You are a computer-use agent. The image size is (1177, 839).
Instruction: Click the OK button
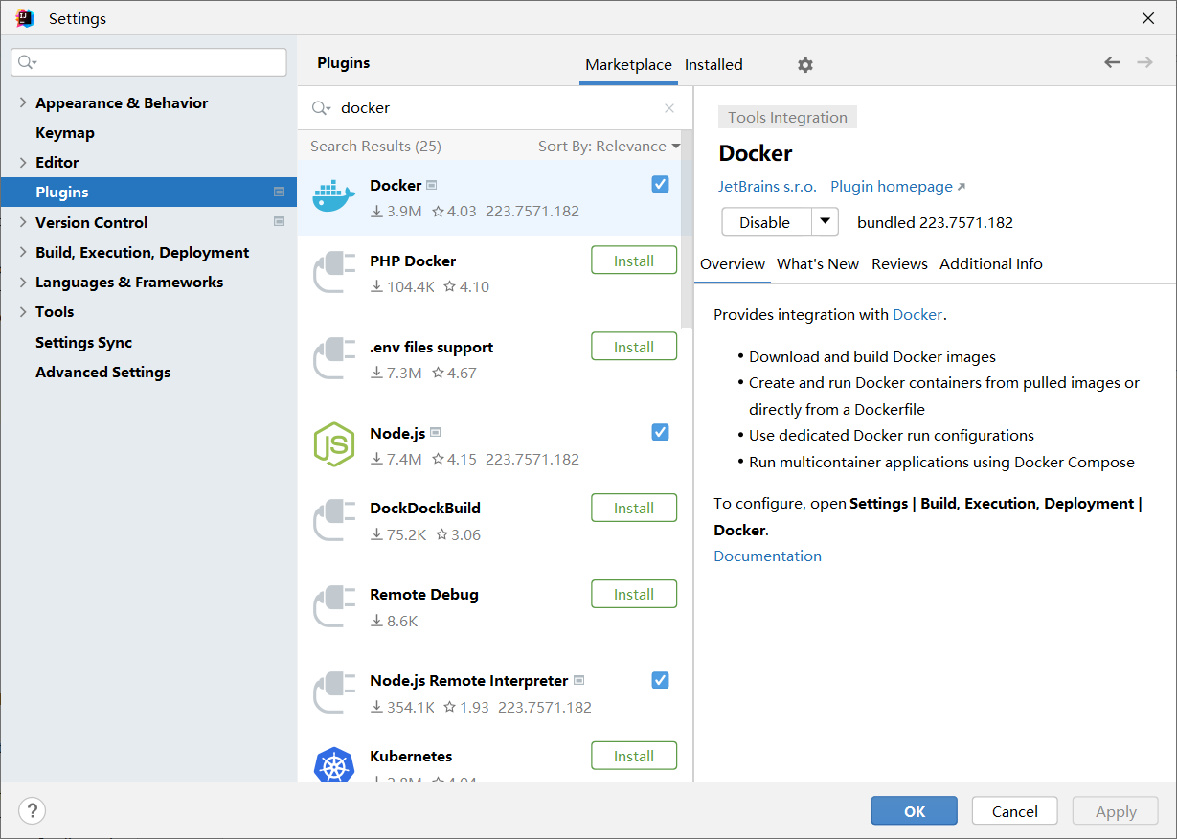point(915,811)
